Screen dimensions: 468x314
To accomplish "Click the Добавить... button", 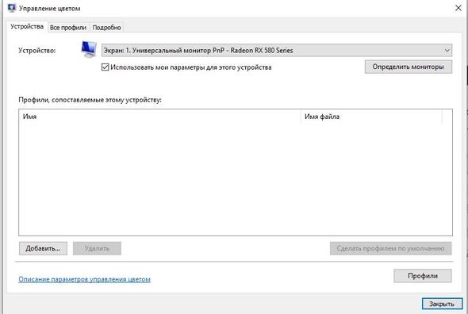I will [x=43, y=248].
